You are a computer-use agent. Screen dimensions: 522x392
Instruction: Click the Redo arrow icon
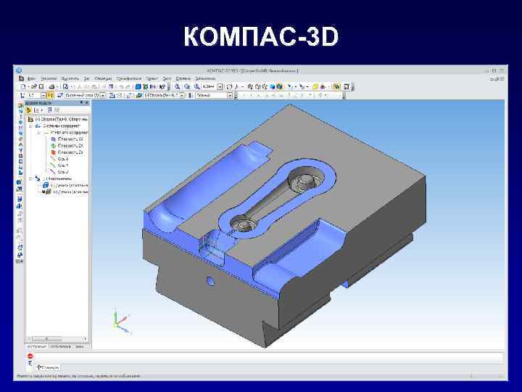point(128,86)
